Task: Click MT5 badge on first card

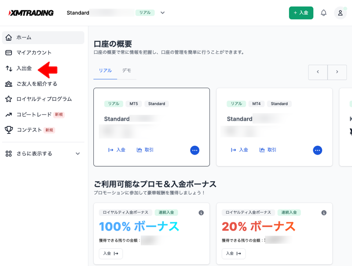Action: (134, 104)
